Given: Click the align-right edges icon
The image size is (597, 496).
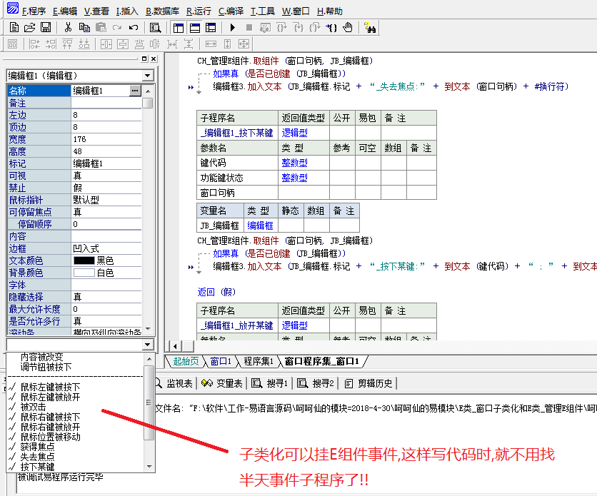Looking at the screenshot, I should pyautogui.click(x=51, y=44).
